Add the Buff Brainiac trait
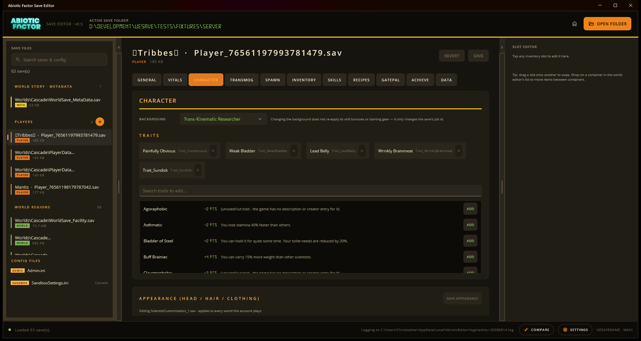Viewport: 641px width, 341px height. pos(470,257)
